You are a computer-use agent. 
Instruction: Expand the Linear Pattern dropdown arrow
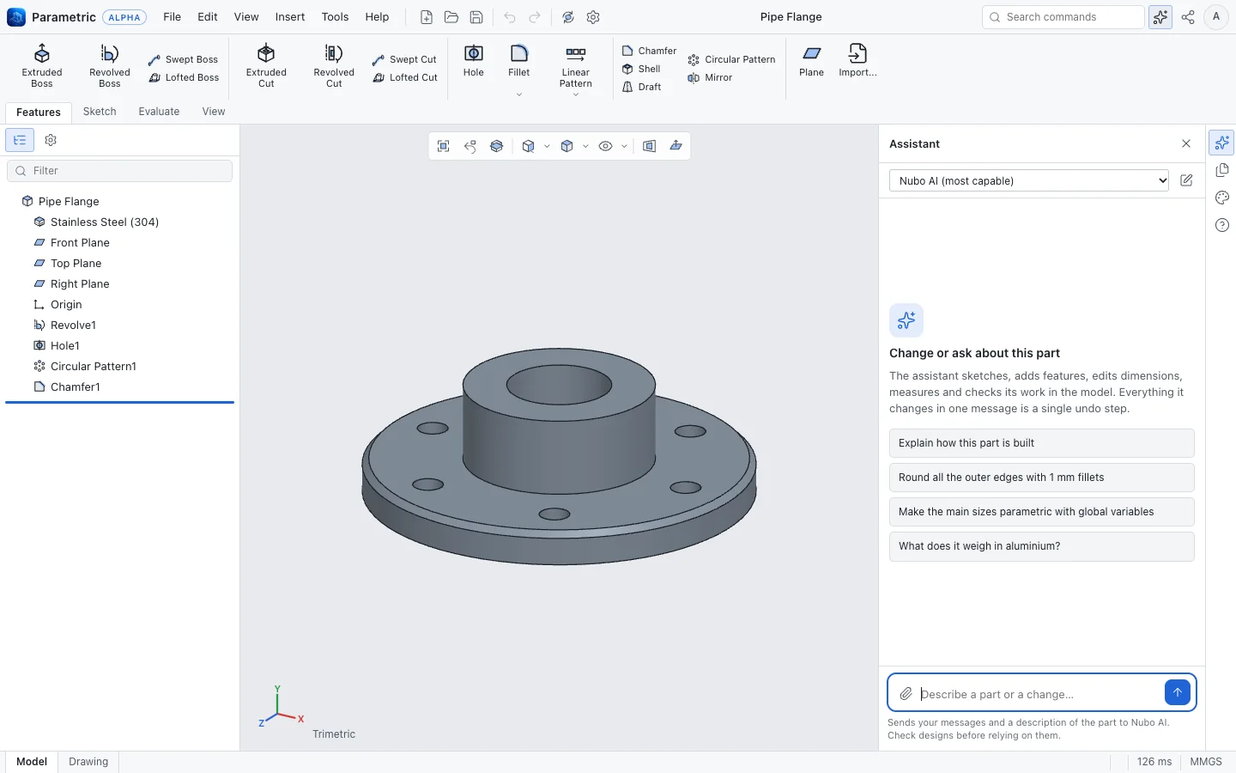coord(576,94)
